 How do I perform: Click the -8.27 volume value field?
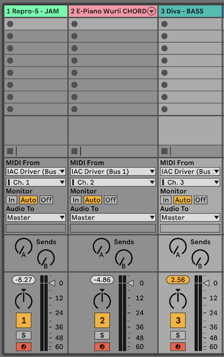point(24,280)
